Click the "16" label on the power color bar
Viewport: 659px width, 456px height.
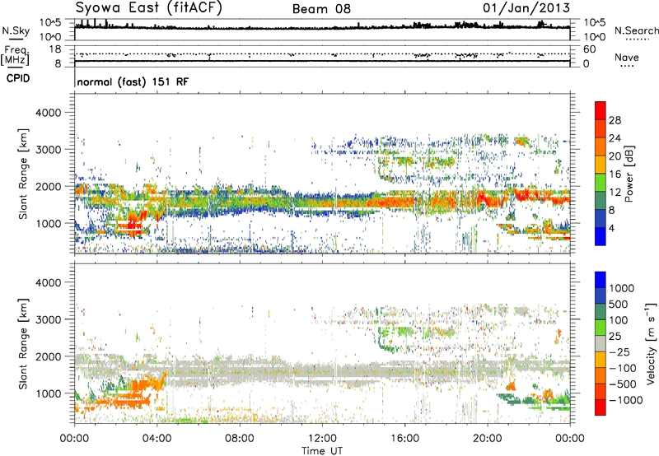click(615, 174)
